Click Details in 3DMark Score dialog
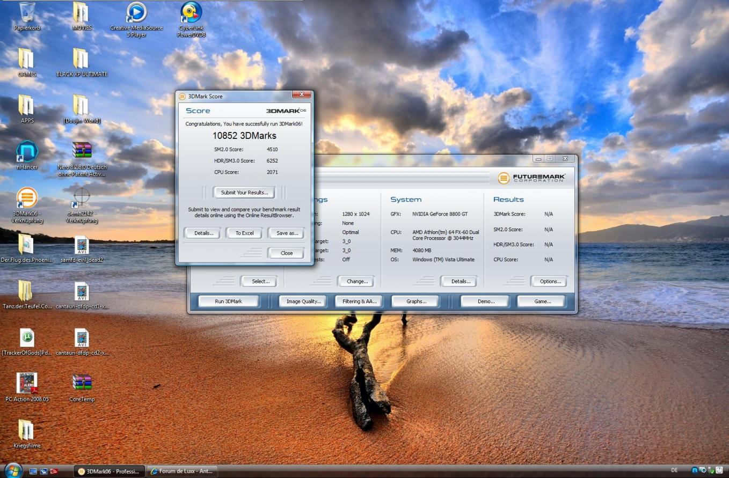 tap(203, 233)
